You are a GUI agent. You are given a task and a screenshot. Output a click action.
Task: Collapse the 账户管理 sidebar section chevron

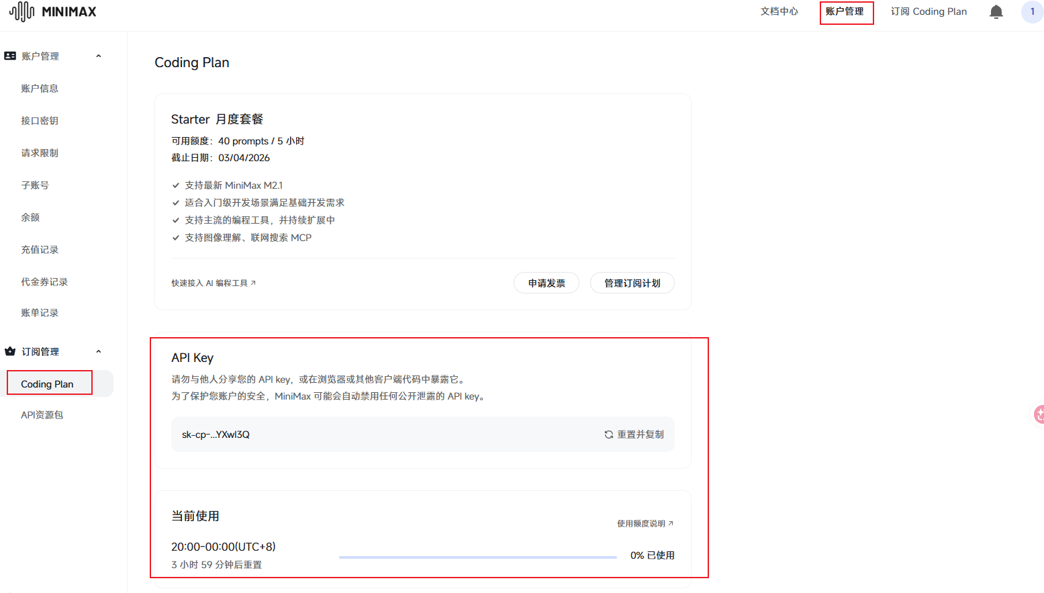click(x=99, y=56)
